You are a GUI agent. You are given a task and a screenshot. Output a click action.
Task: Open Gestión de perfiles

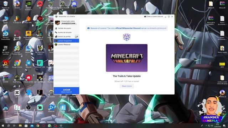64,37
